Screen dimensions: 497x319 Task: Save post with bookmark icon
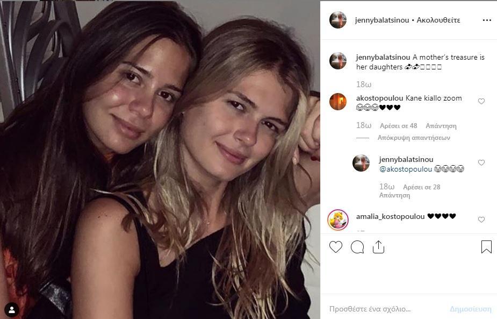click(x=486, y=246)
